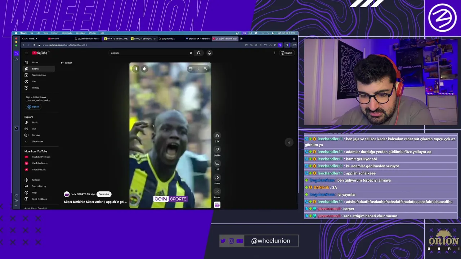Clear the search text with X

(191, 53)
